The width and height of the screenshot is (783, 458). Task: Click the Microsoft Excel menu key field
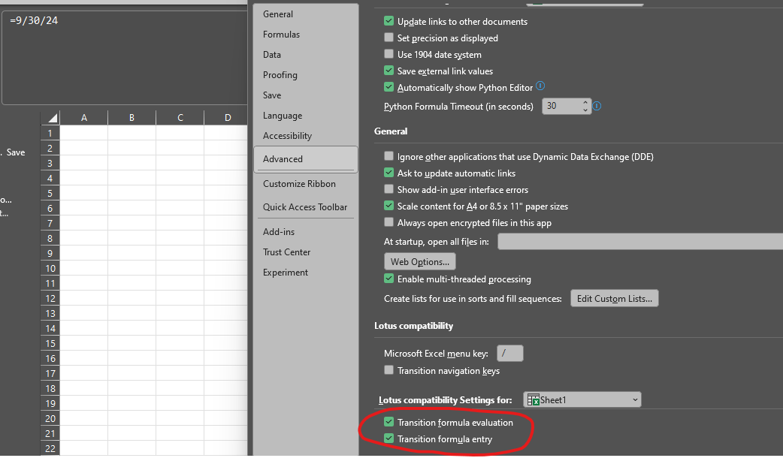click(x=509, y=353)
